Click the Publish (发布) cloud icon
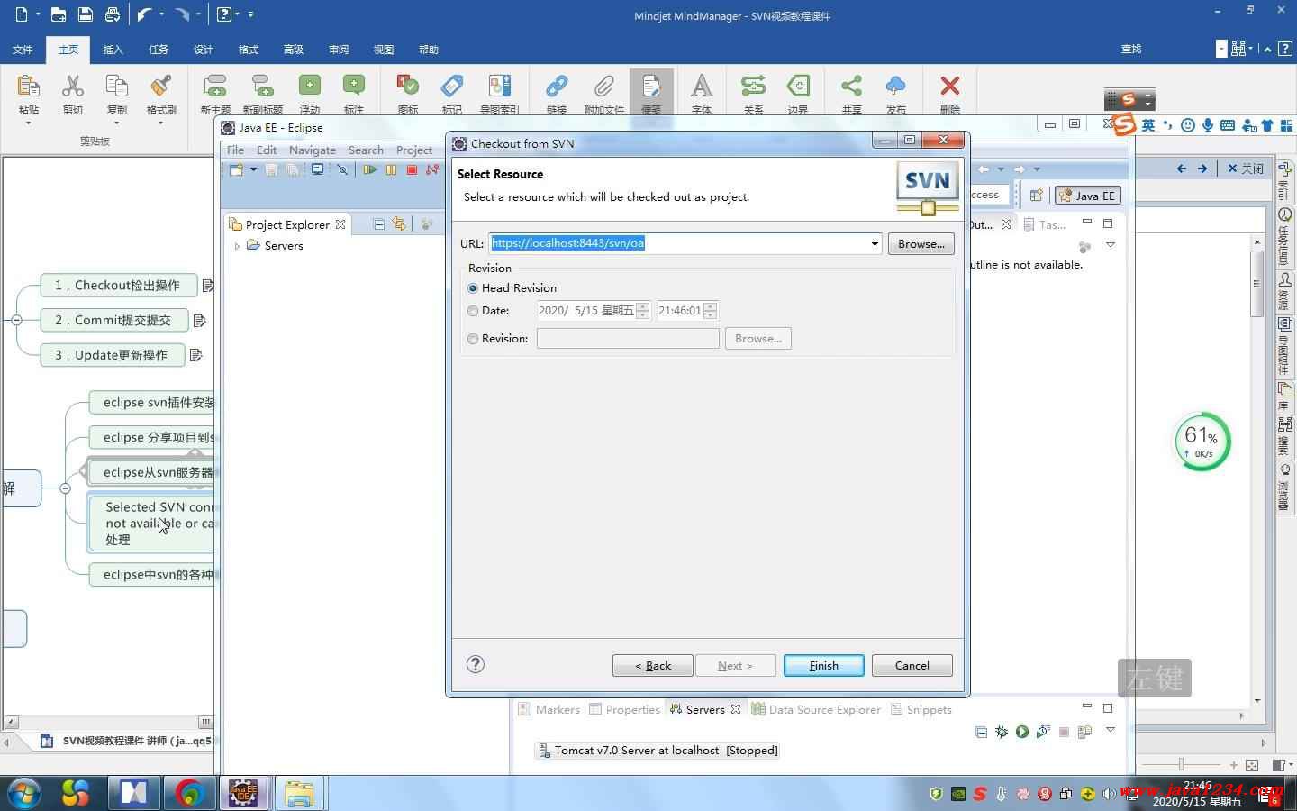This screenshot has width=1297, height=811. (x=895, y=86)
